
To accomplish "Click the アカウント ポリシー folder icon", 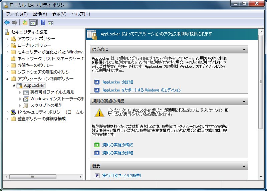I will (x=13, y=39).
